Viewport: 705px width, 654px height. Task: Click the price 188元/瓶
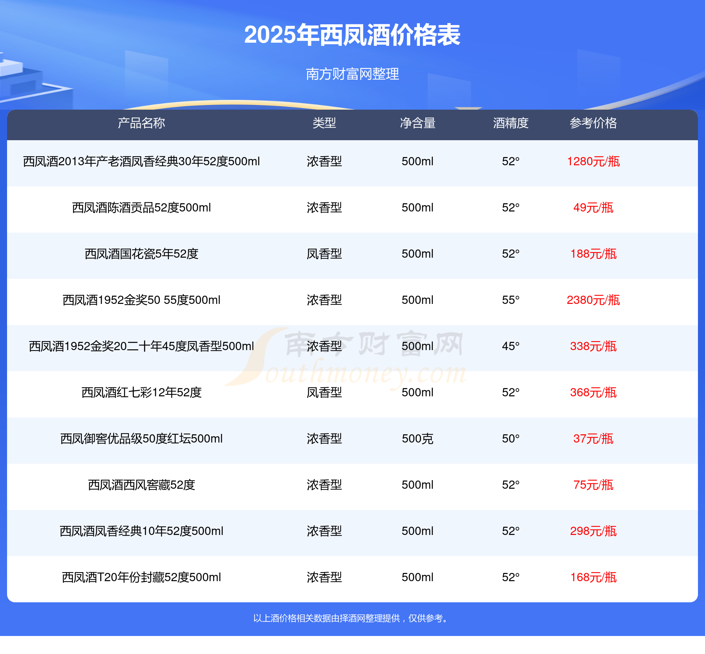[593, 254]
